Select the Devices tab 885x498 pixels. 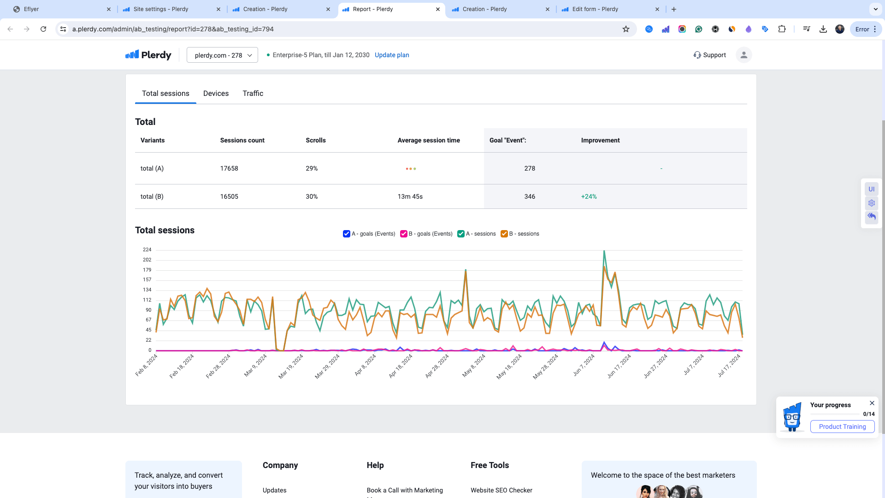[216, 93]
